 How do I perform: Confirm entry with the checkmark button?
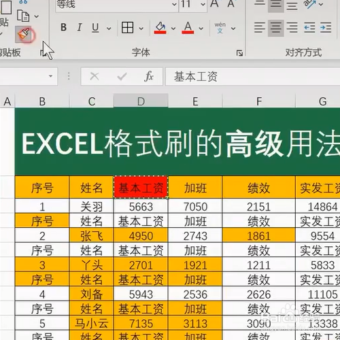tap(122, 76)
